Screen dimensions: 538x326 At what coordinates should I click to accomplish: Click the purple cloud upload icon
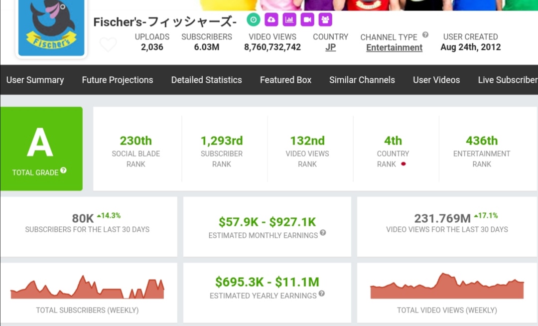point(271,20)
